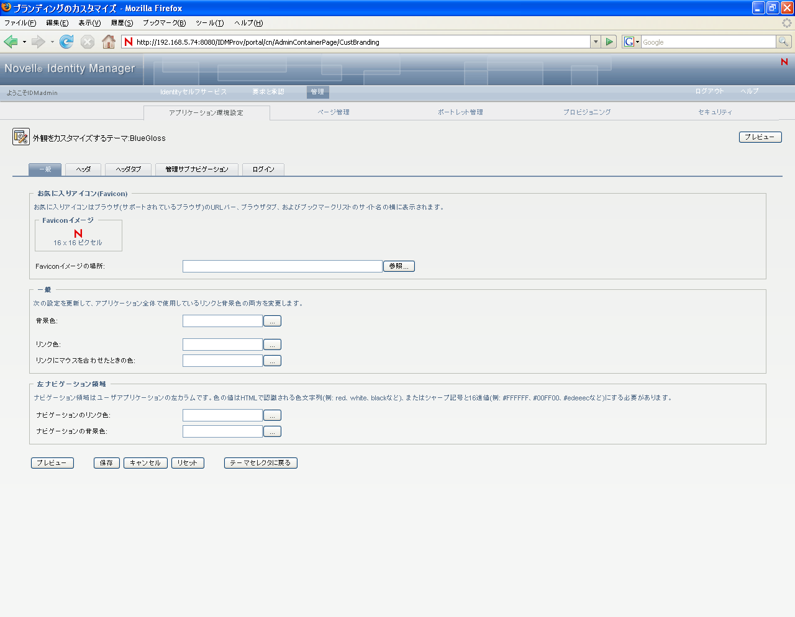Open the ツール(T) menu
The width and height of the screenshot is (795, 617).
coord(210,23)
